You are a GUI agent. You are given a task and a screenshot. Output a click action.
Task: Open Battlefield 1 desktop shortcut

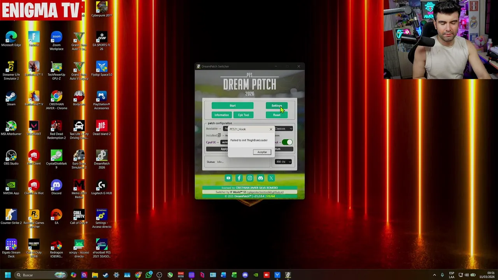pos(34,69)
